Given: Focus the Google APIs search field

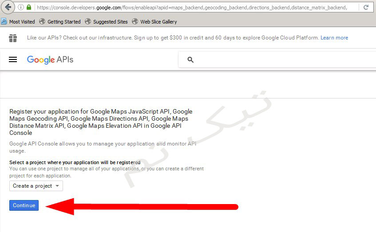Looking at the screenshot, I should [x=277, y=60].
